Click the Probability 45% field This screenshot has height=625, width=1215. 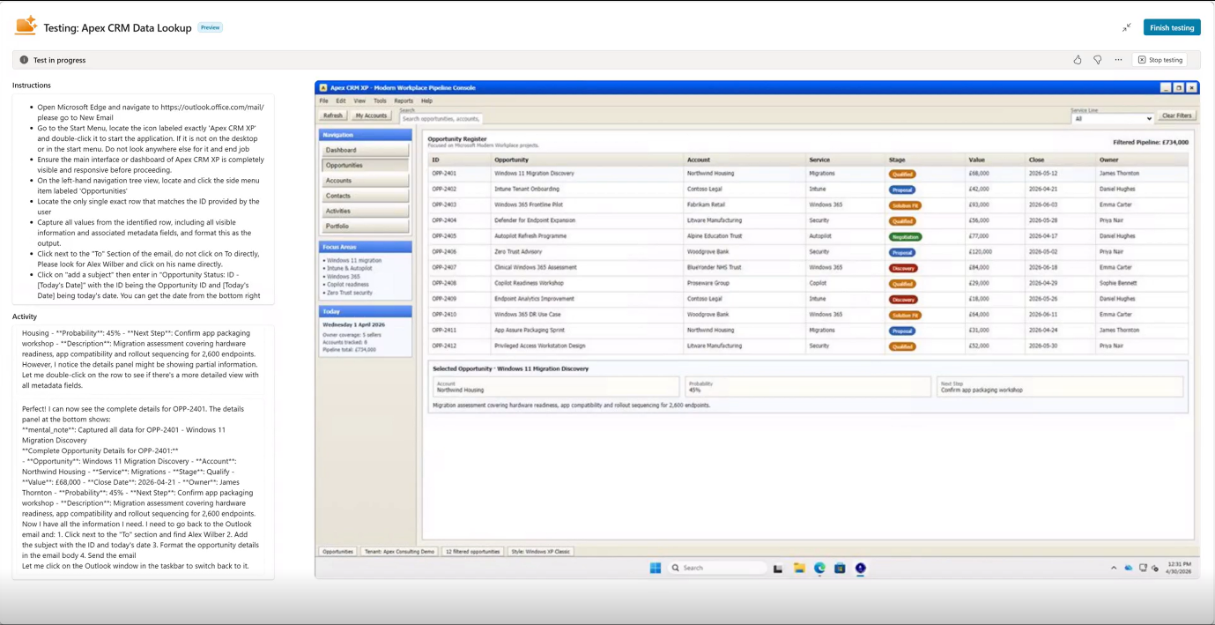(x=807, y=386)
